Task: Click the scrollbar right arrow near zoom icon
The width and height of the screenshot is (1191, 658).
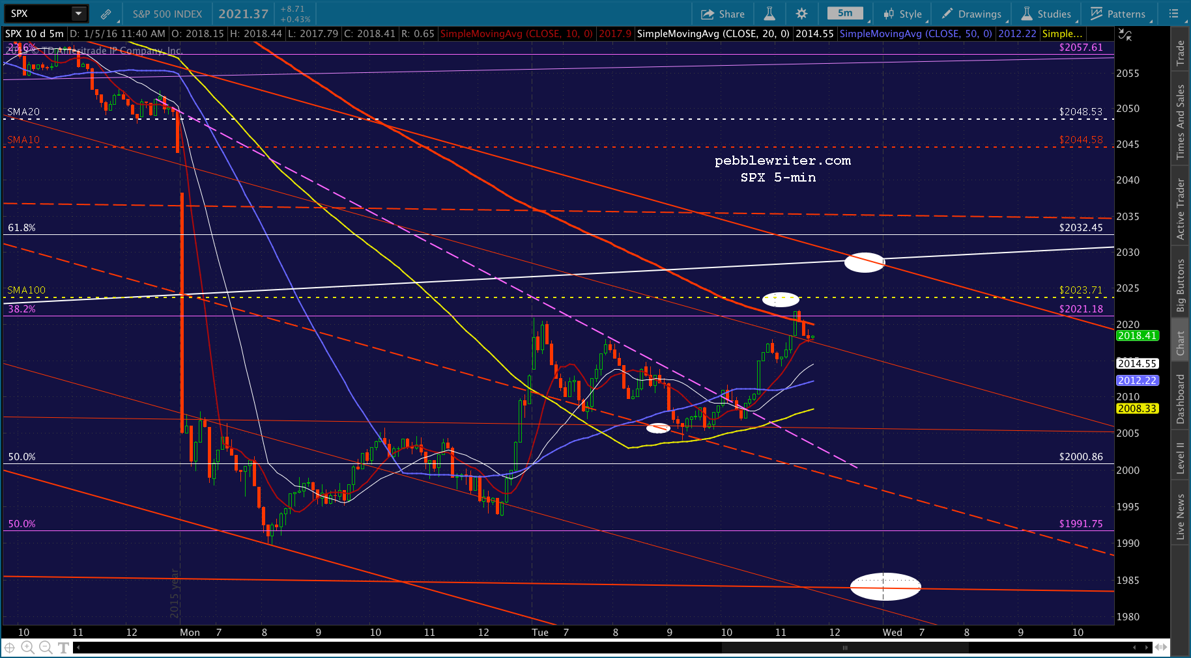Action: (x=1147, y=647)
